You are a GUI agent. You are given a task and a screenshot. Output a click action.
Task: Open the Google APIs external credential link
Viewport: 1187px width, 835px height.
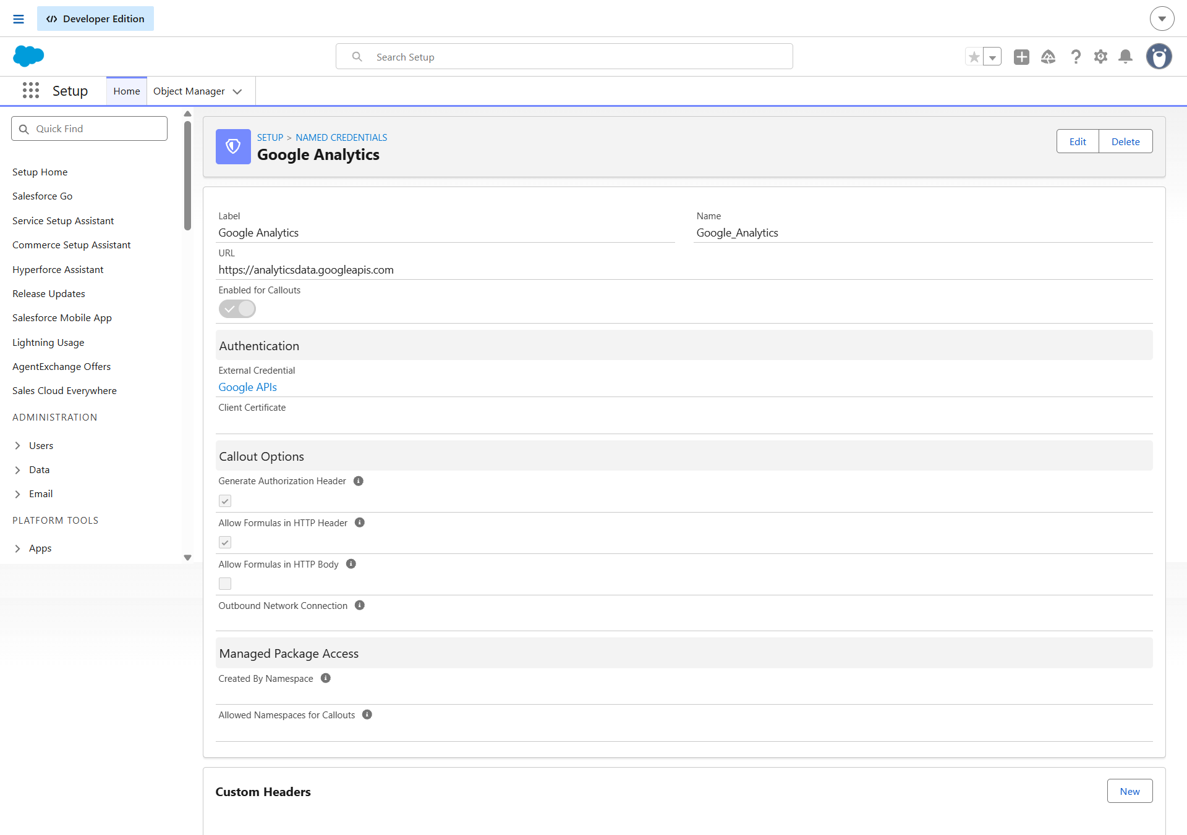[x=248, y=387]
